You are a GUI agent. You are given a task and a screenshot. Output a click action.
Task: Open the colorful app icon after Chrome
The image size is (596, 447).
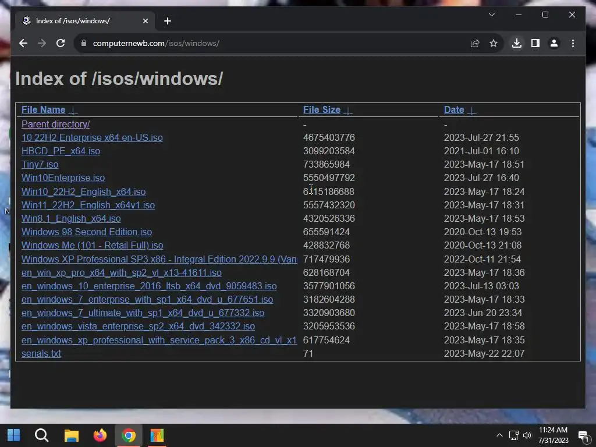click(x=157, y=435)
